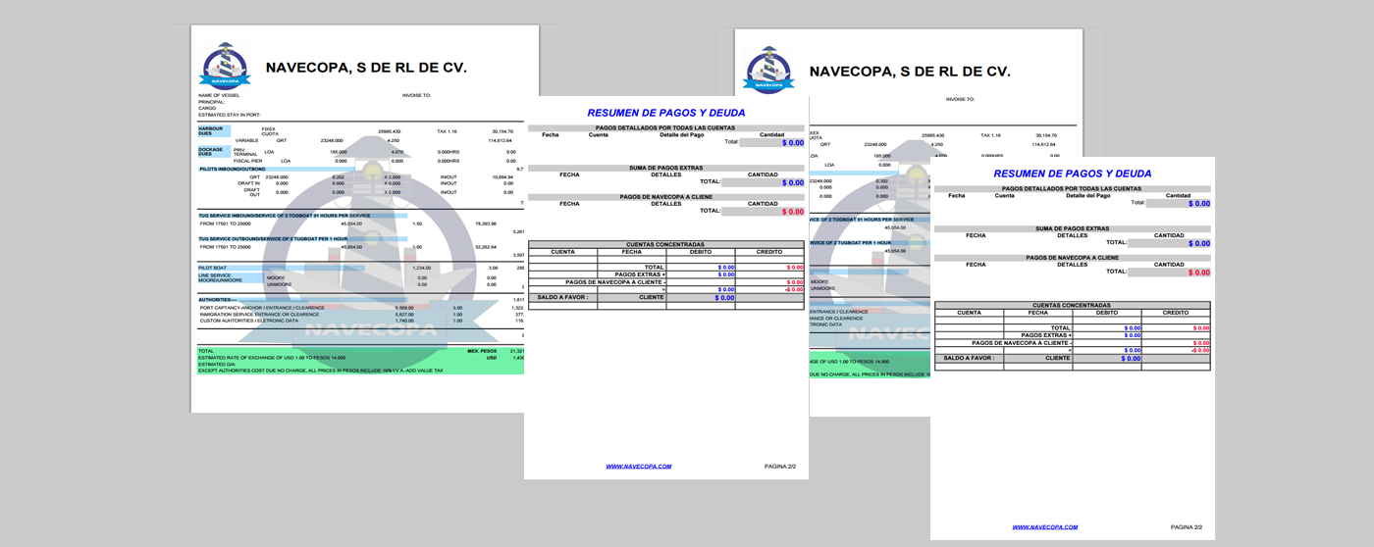Click SALDO A FAVOR cell on left summary page
This screenshot has width=1374, height=547.
tap(562, 297)
